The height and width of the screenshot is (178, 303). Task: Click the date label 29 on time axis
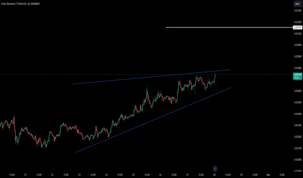tap(241, 175)
